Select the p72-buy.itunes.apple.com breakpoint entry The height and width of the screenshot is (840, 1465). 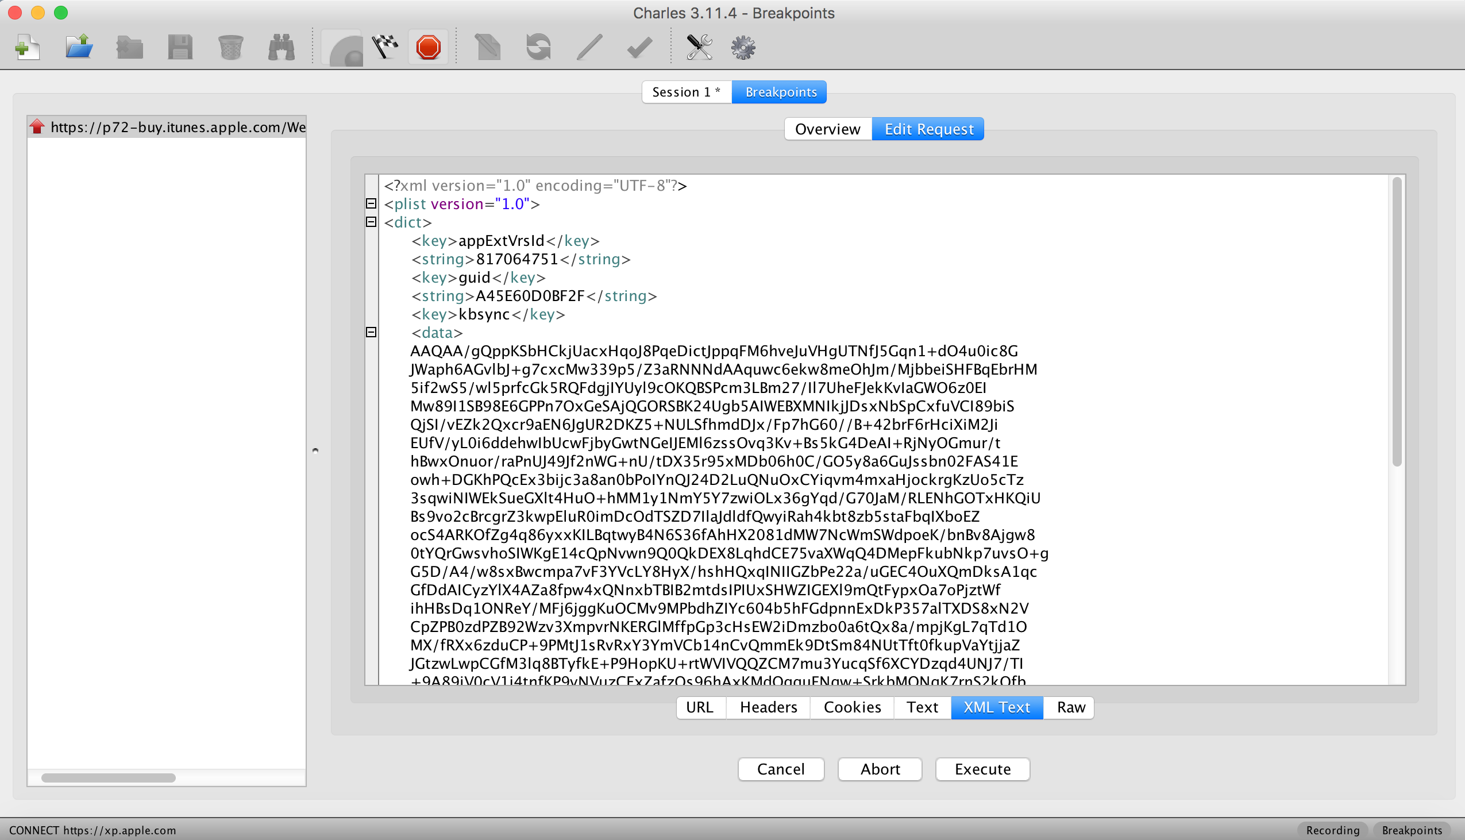(167, 127)
